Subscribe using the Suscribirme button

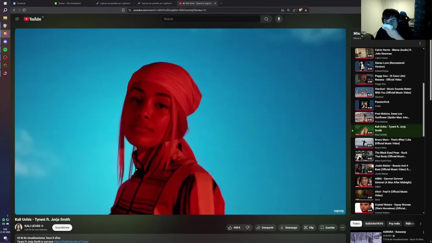click(x=62, y=227)
